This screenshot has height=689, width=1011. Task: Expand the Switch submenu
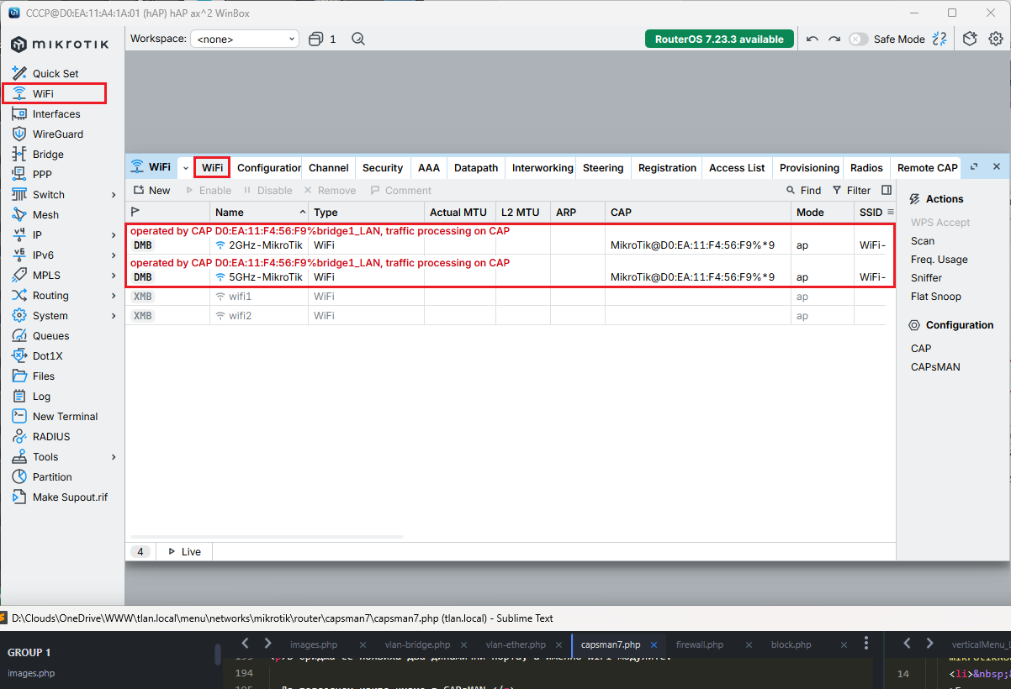[x=114, y=195]
